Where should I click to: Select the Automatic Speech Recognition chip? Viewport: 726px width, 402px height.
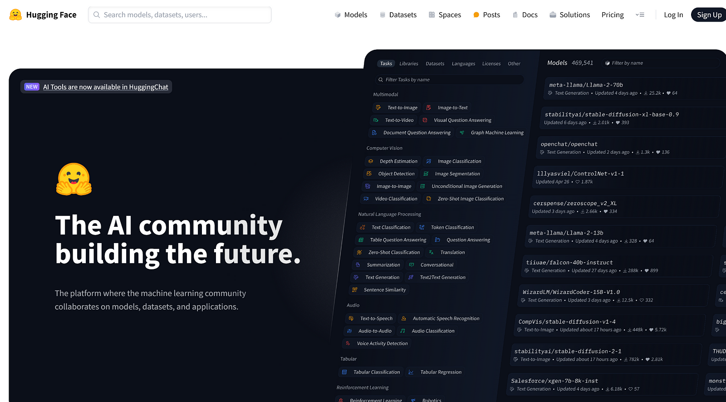pyautogui.click(x=440, y=319)
